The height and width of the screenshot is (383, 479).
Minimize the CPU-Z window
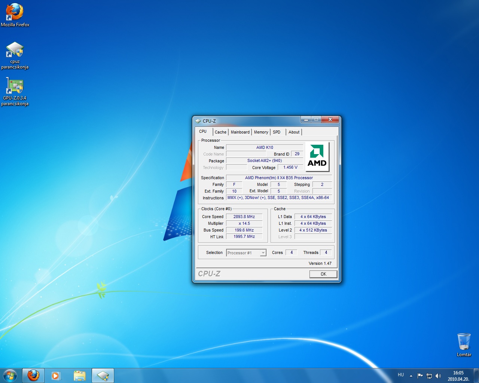[x=306, y=120]
